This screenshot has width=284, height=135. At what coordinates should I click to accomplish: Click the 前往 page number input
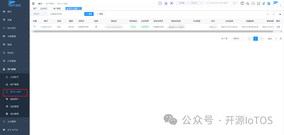(276, 38)
